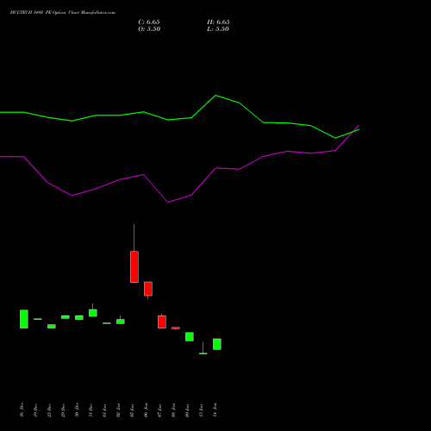Select the "01 Jan" date label
Screen dimensions: 431x431
coord(104,409)
